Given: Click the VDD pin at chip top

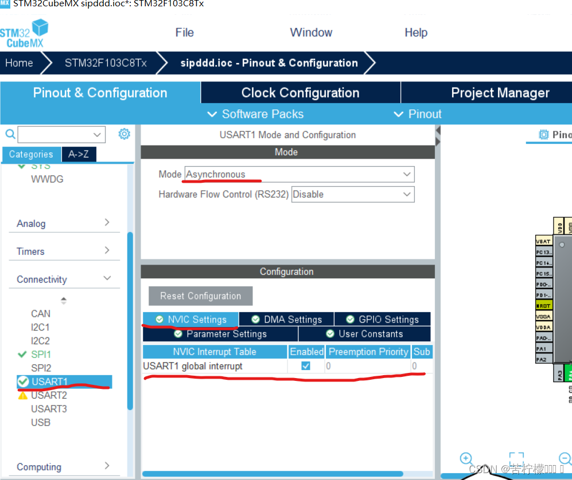Looking at the screenshot, I should [558, 226].
